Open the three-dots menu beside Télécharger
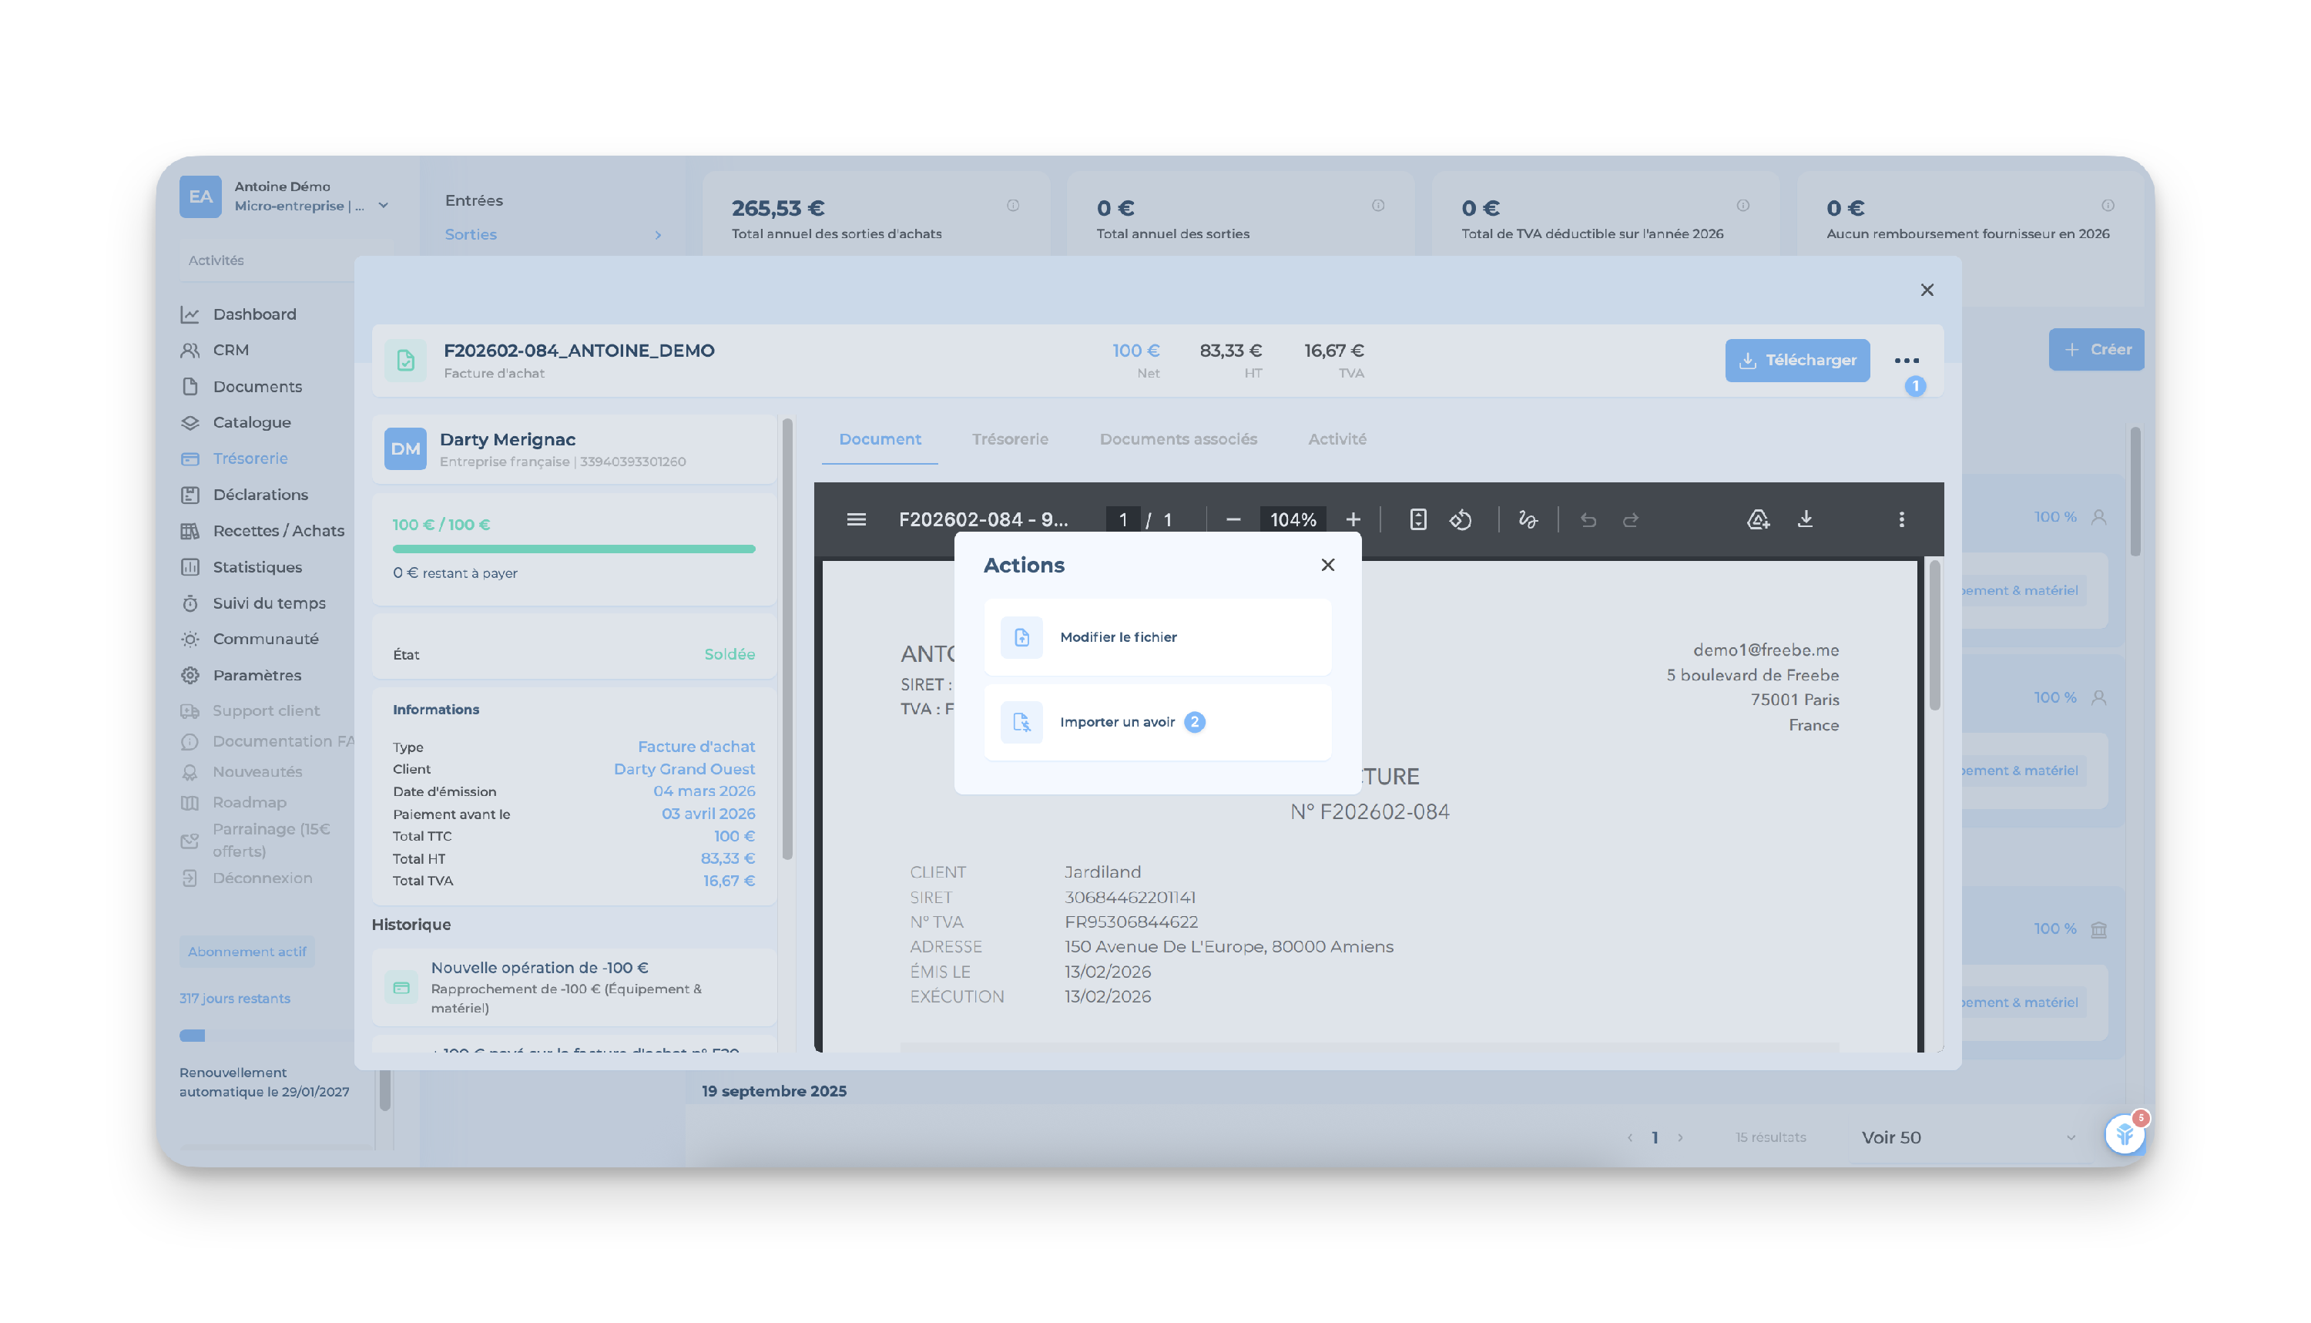The width and height of the screenshot is (2311, 1323). click(1907, 361)
